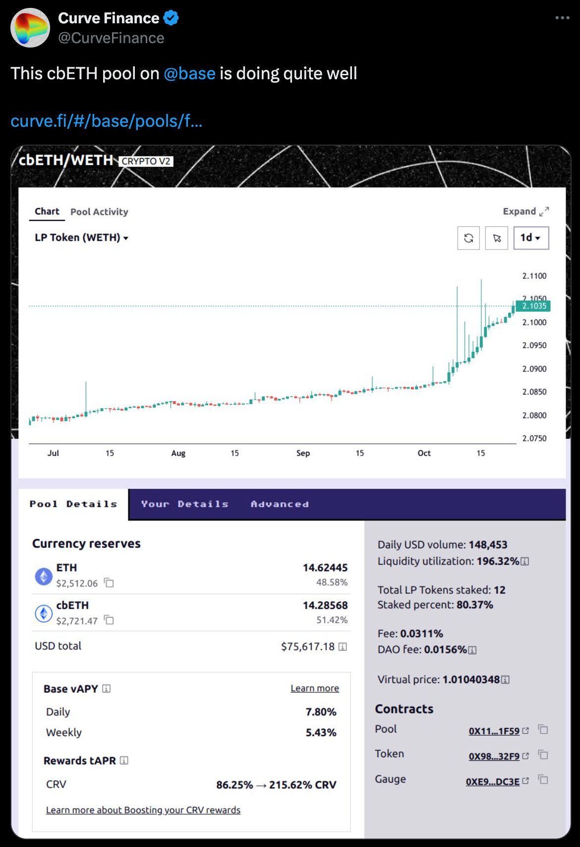Open the 1d timeframe dropdown
Viewport: 580px width, 847px height.
(x=531, y=238)
